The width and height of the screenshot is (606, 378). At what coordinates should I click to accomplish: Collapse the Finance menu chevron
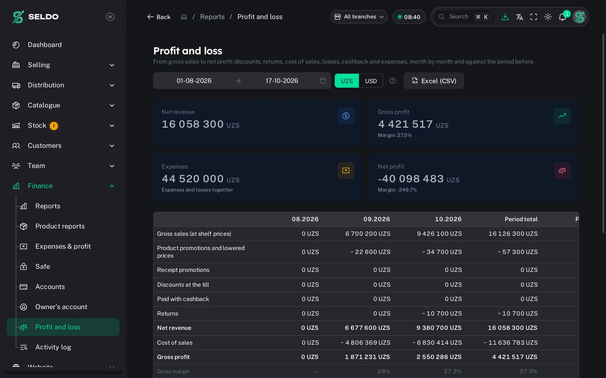(x=112, y=186)
